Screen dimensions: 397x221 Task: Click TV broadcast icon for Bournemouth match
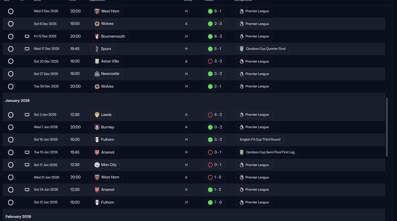coord(27,36)
